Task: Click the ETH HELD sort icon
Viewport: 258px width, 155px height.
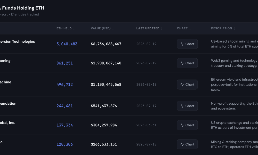Action: tap(74, 28)
